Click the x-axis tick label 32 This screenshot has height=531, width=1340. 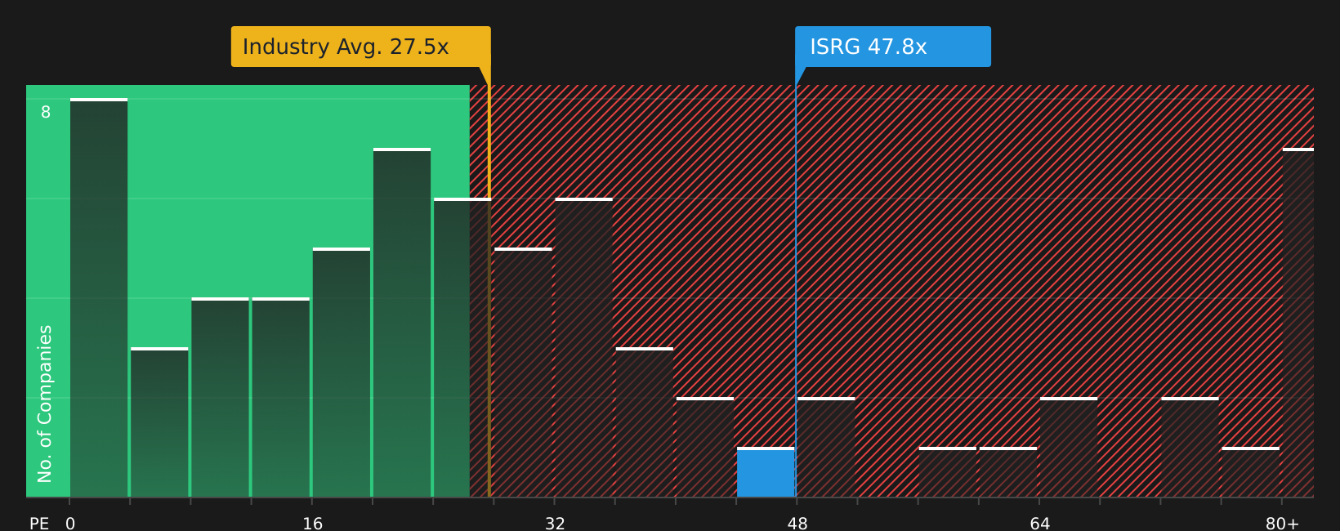point(555,524)
